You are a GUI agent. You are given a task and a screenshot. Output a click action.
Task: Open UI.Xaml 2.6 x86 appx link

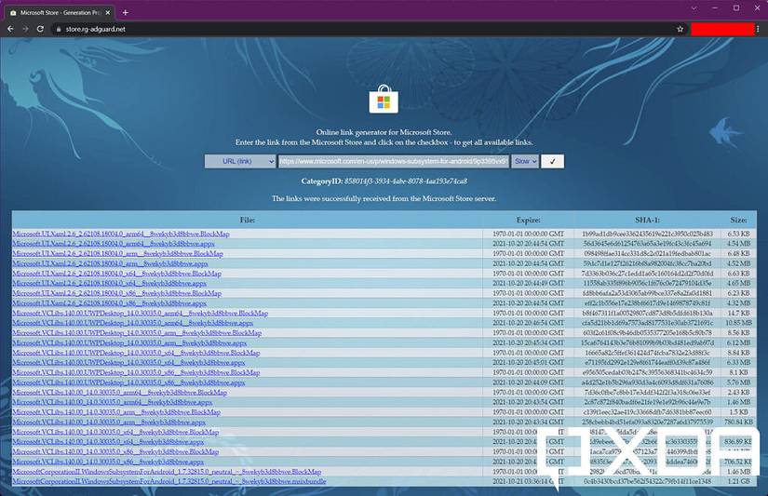[x=109, y=303]
